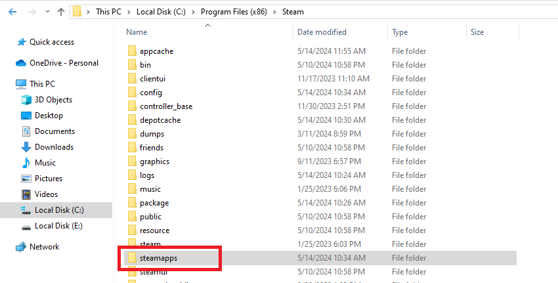Sort by Type column header
The height and width of the screenshot is (283, 558).
click(400, 32)
